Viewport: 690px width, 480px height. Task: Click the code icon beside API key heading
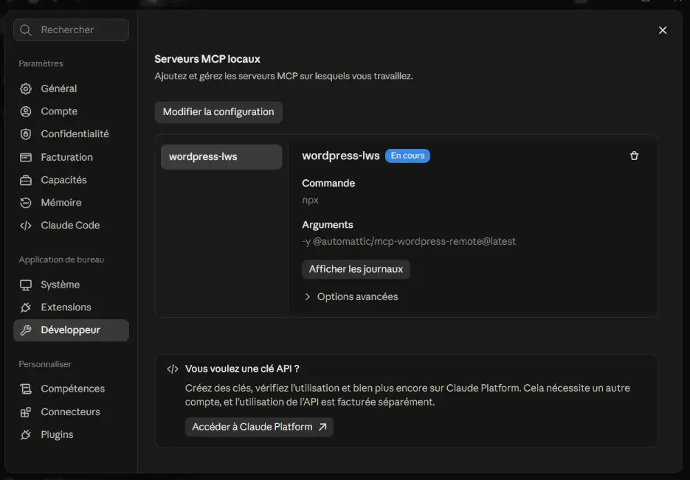coord(172,369)
